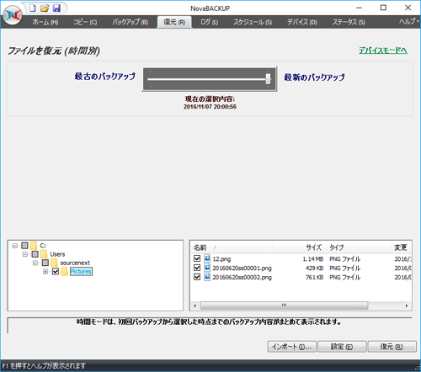The image size is (421, 372).
Task: Click the Pictures folder icon
Action: (64, 272)
